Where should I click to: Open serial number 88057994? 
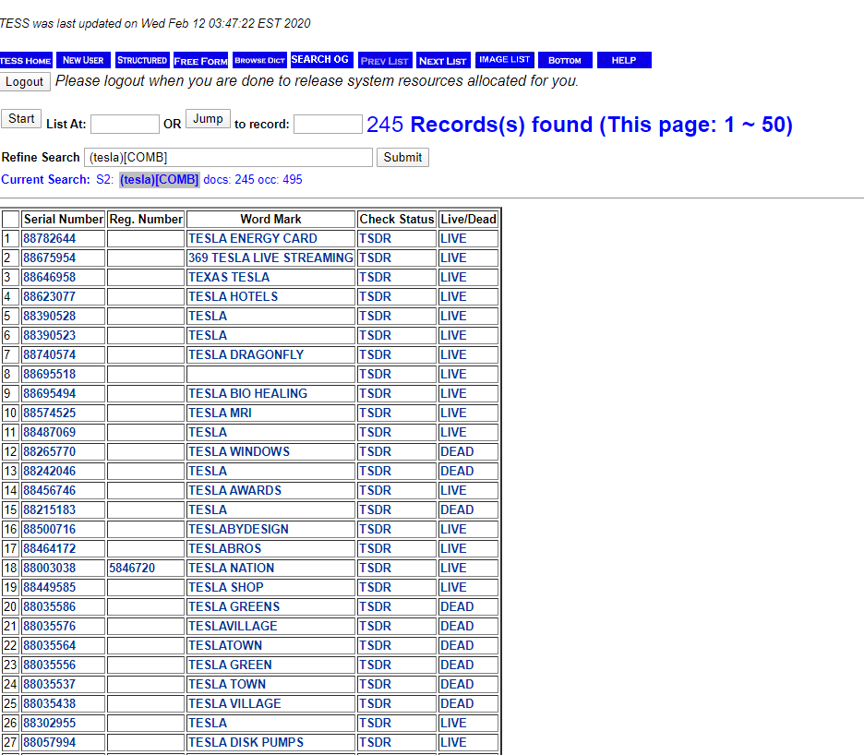[50, 742]
